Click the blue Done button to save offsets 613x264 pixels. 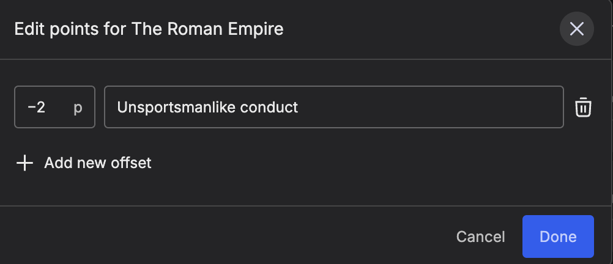click(x=557, y=237)
